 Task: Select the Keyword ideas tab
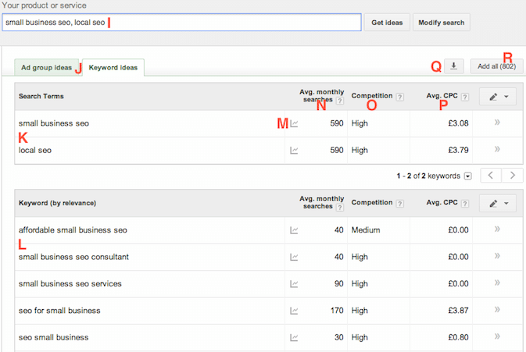(x=113, y=68)
